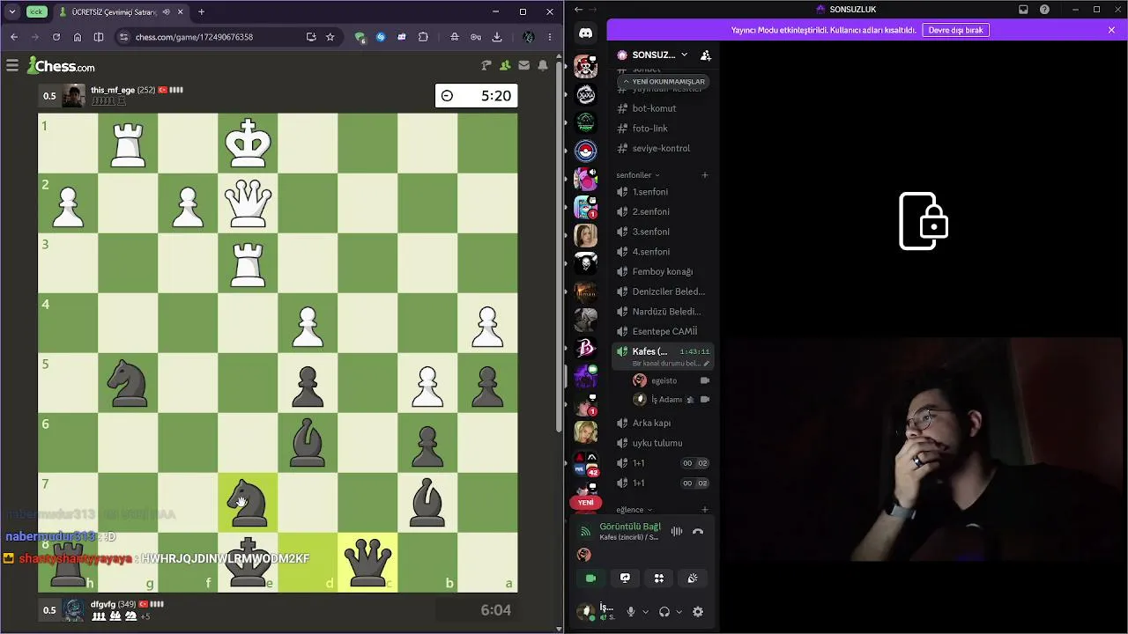Select the white queen on the board
Screen dimensions: 1128x634
pos(248,203)
